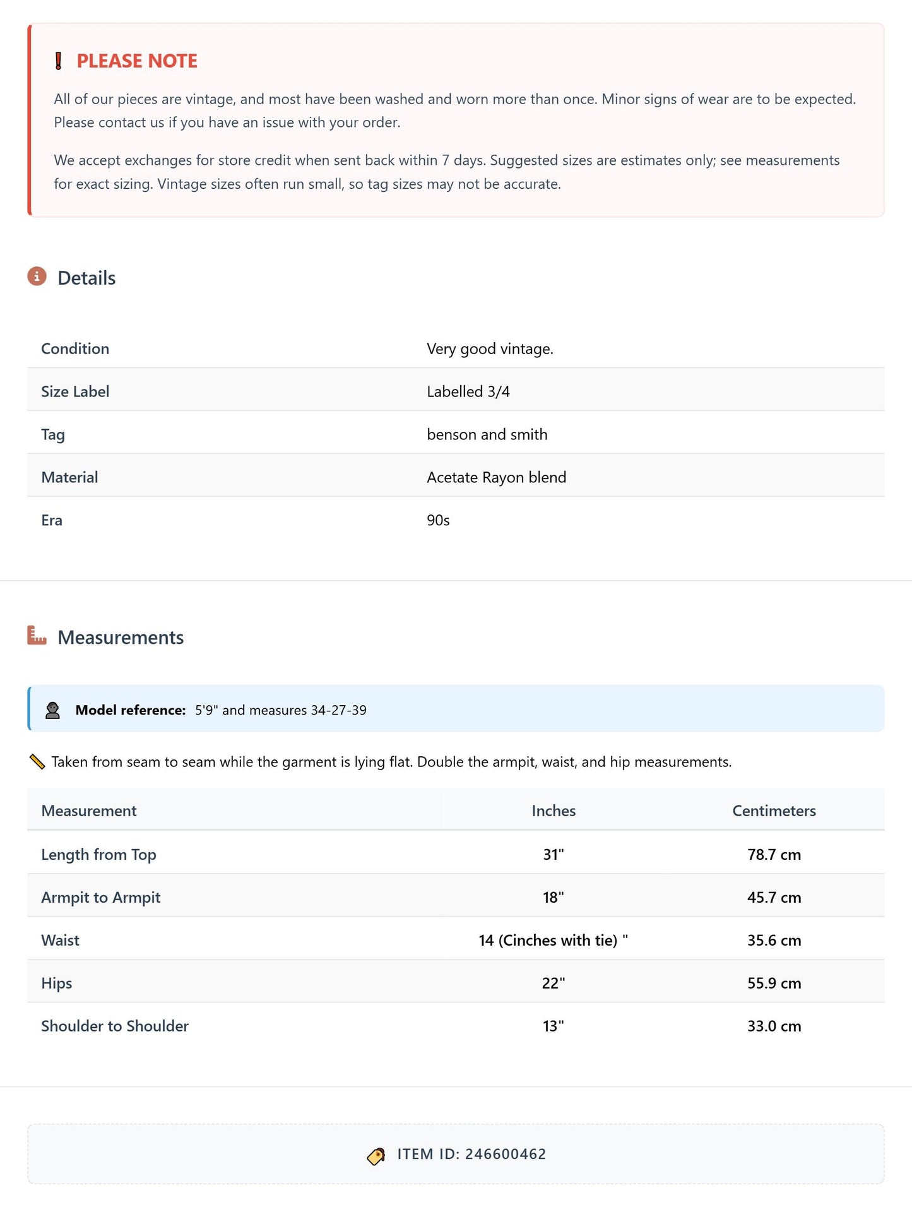Click the benson and smith tag value
Viewport: 912px width, 1207px height.
pos(487,434)
